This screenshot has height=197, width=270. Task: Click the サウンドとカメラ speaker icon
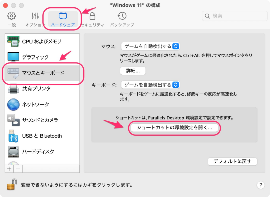13,120
